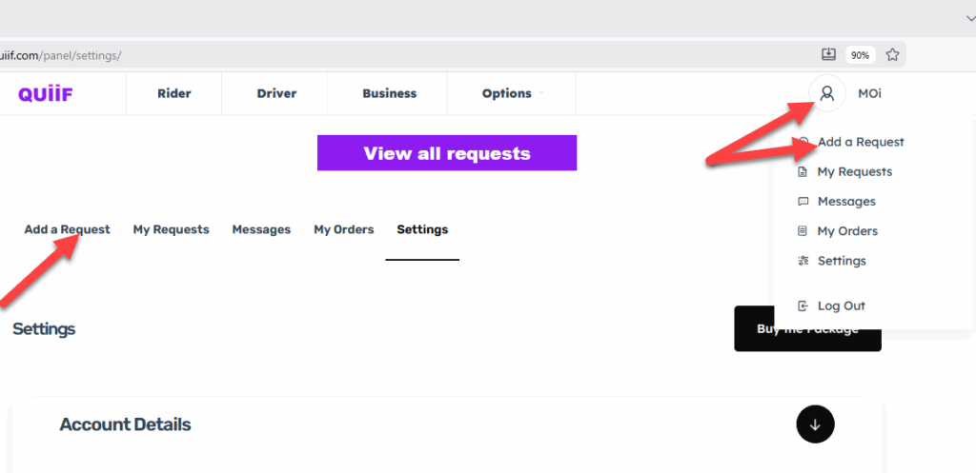Click the My Requests document icon in dropdown

click(x=803, y=172)
